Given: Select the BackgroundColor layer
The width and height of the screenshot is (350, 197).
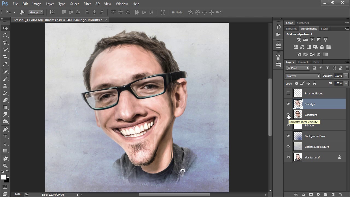Looking at the screenshot, I should (315, 136).
